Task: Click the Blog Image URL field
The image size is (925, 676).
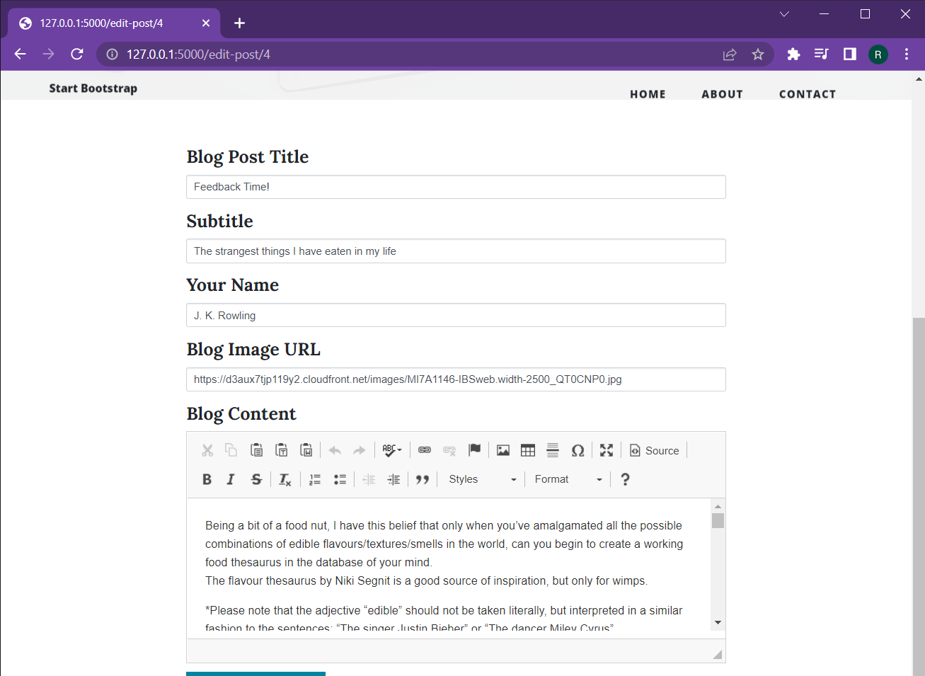Action: tap(456, 379)
